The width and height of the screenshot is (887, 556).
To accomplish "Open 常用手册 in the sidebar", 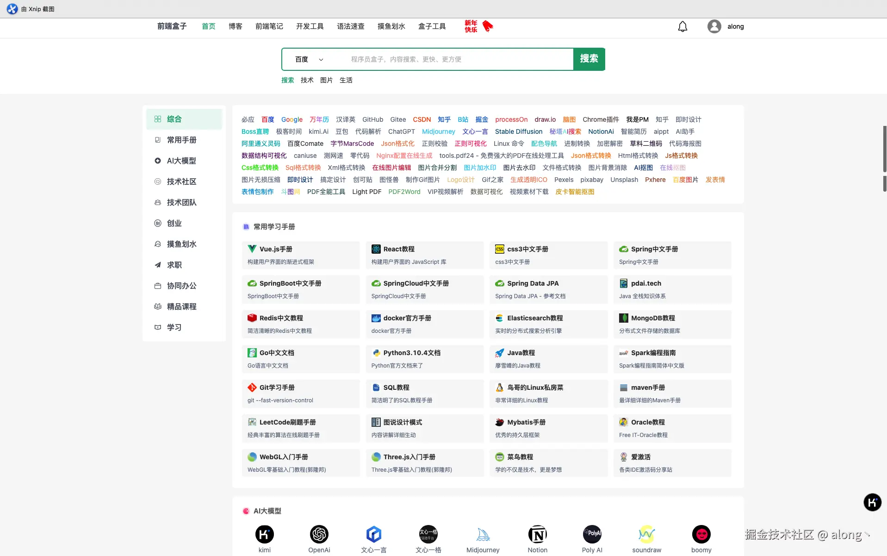I will point(184,140).
